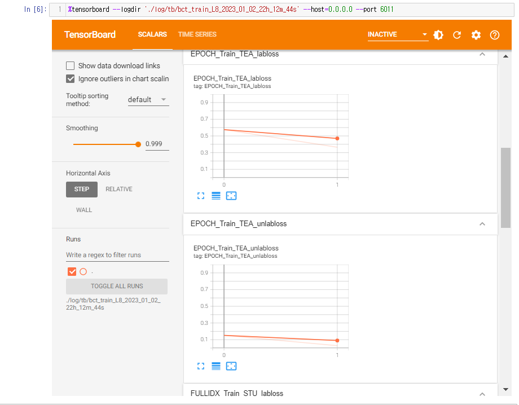Open the help question mark icon

point(495,35)
